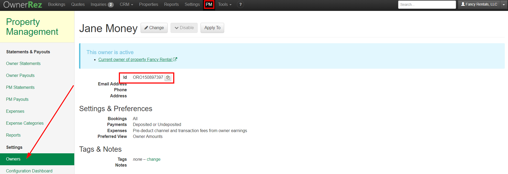The image size is (508, 174).
Task: Click the tags change link
Action: (154, 159)
